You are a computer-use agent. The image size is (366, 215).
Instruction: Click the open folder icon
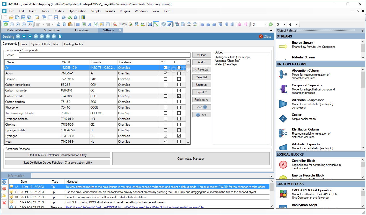pyautogui.click(x=11, y=17)
